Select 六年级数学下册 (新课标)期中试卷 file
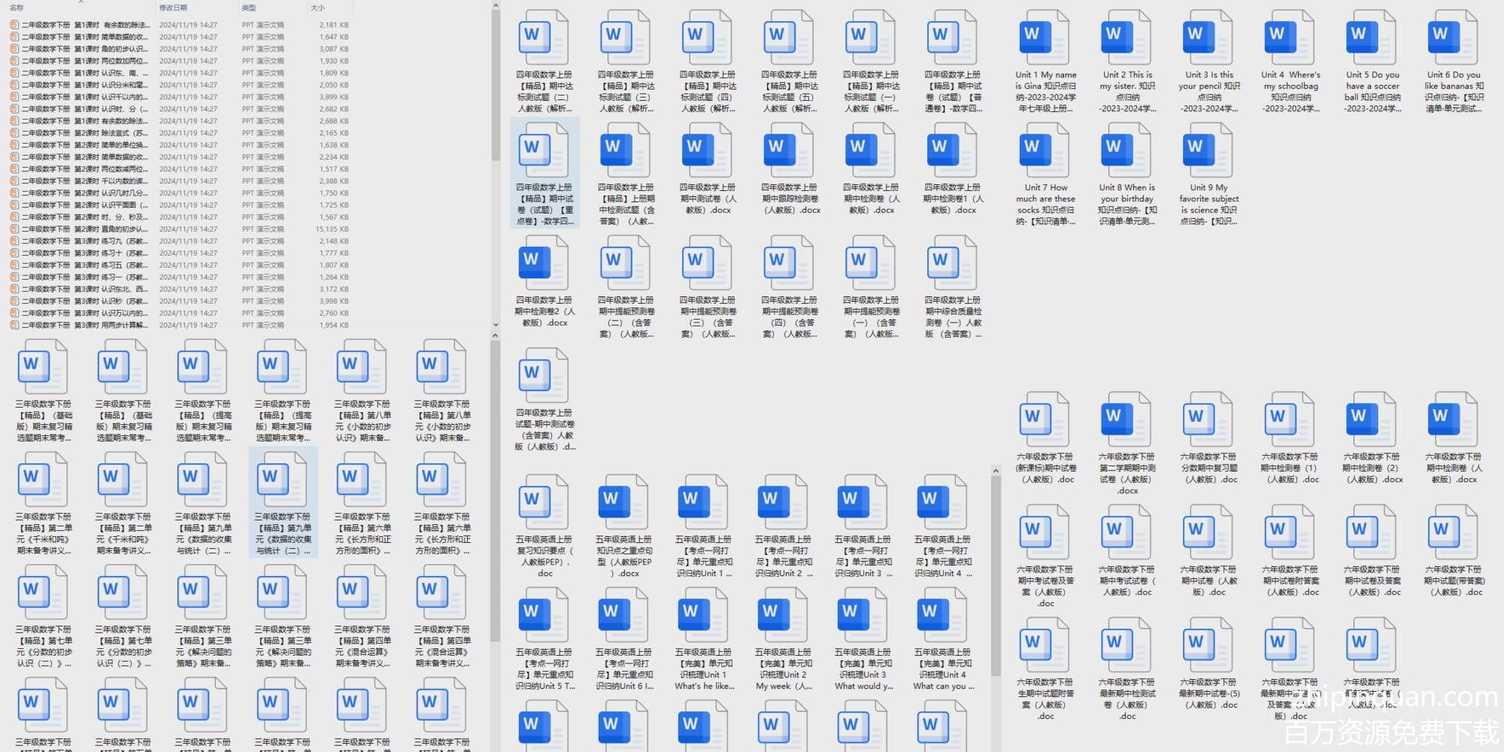This screenshot has width=1504, height=752. click(1045, 438)
